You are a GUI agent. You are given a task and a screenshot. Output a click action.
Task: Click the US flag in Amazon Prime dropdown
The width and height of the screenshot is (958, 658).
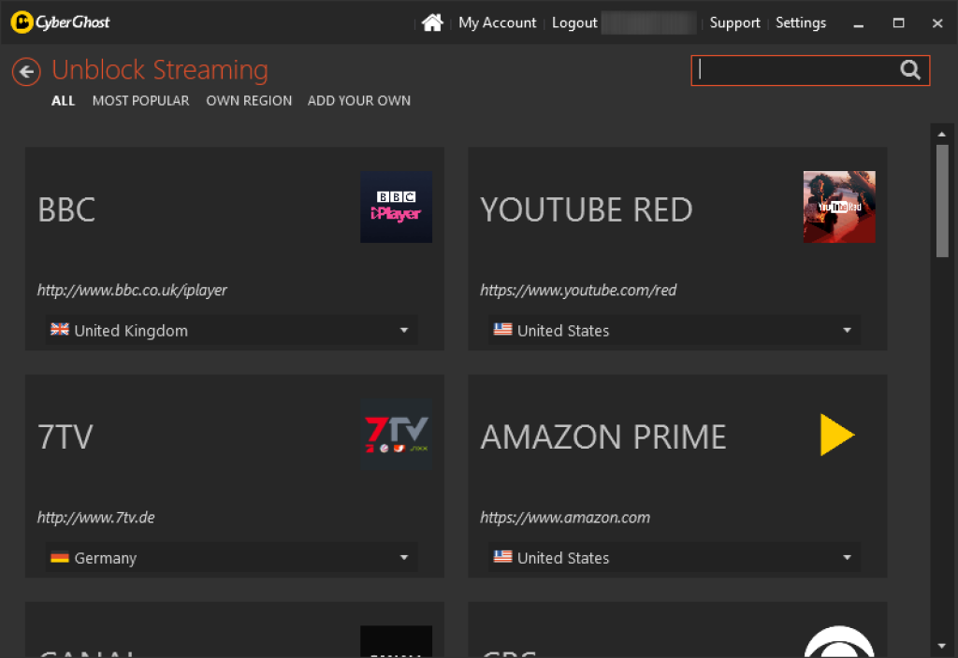tap(502, 557)
